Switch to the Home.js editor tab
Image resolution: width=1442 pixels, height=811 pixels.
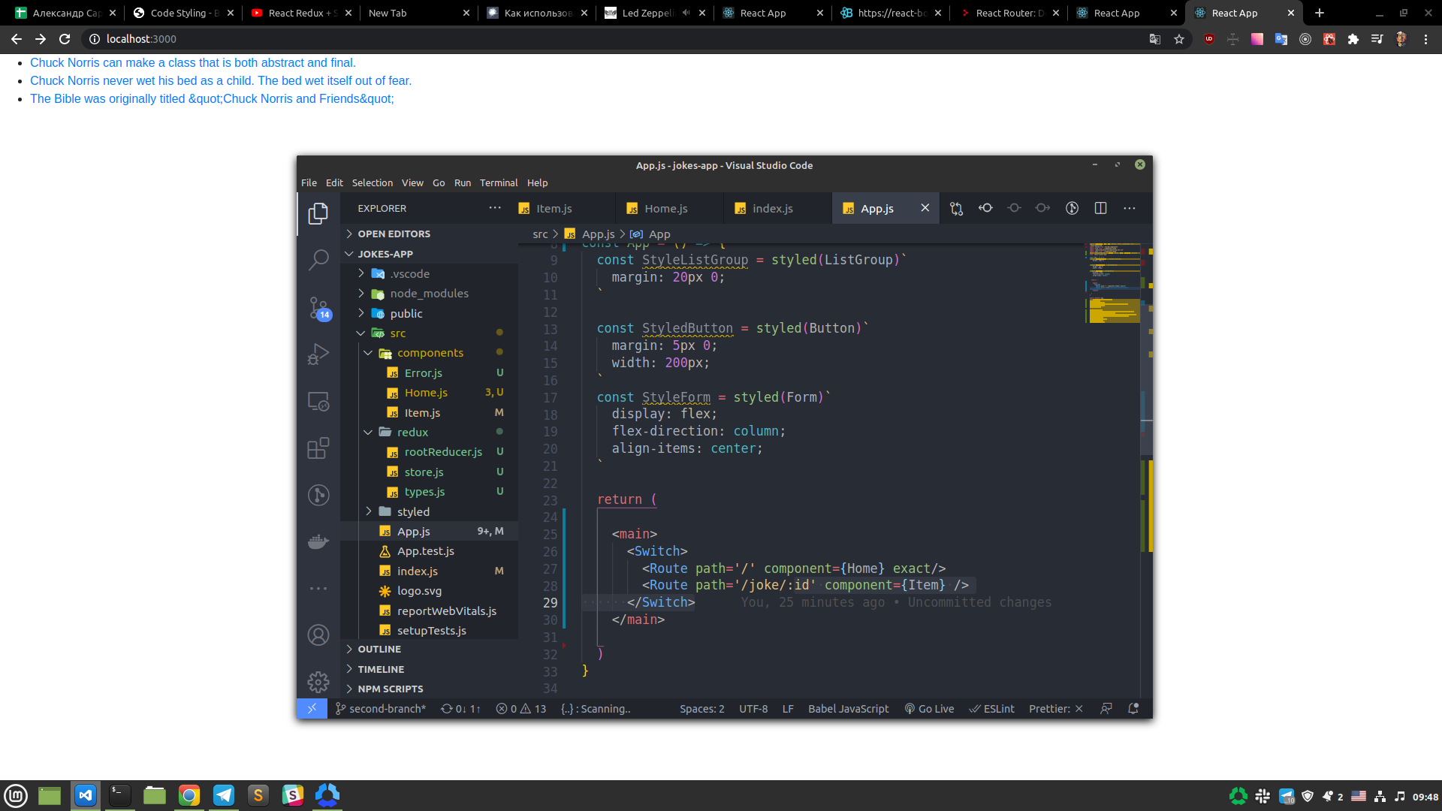click(x=665, y=209)
